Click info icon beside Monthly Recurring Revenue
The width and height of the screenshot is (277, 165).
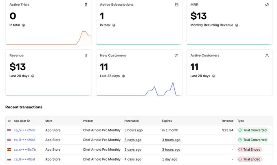coord(237,25)
